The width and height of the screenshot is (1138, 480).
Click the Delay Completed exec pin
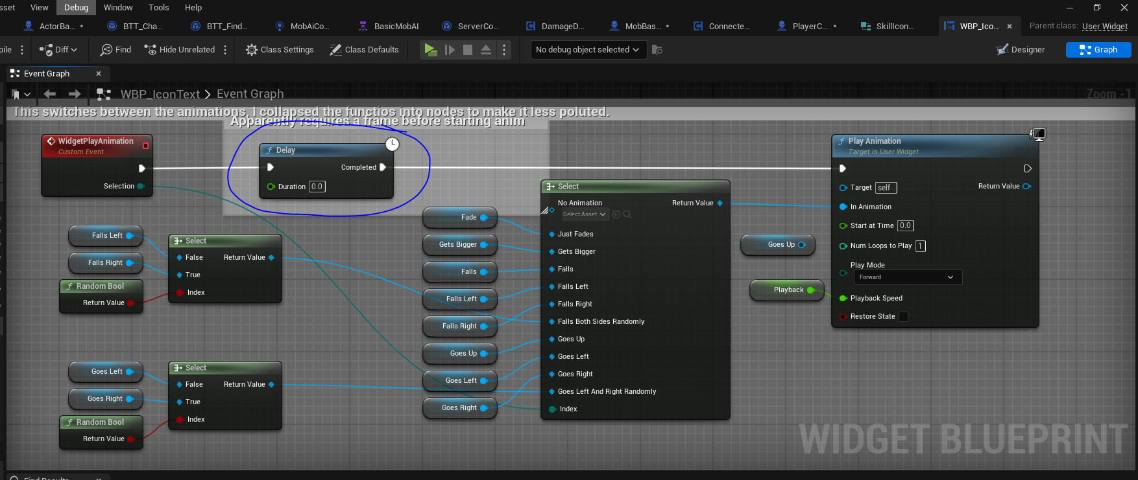click(383, 167)
